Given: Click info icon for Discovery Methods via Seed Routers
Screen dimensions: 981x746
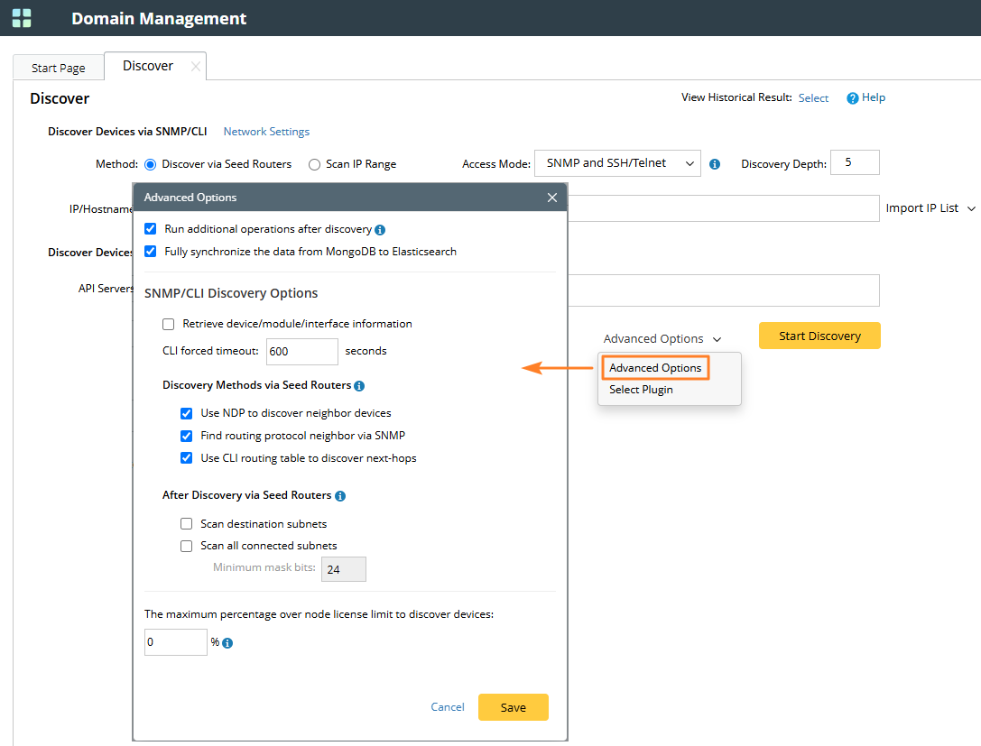Looking at the screenshot, I should coord(359,386).
